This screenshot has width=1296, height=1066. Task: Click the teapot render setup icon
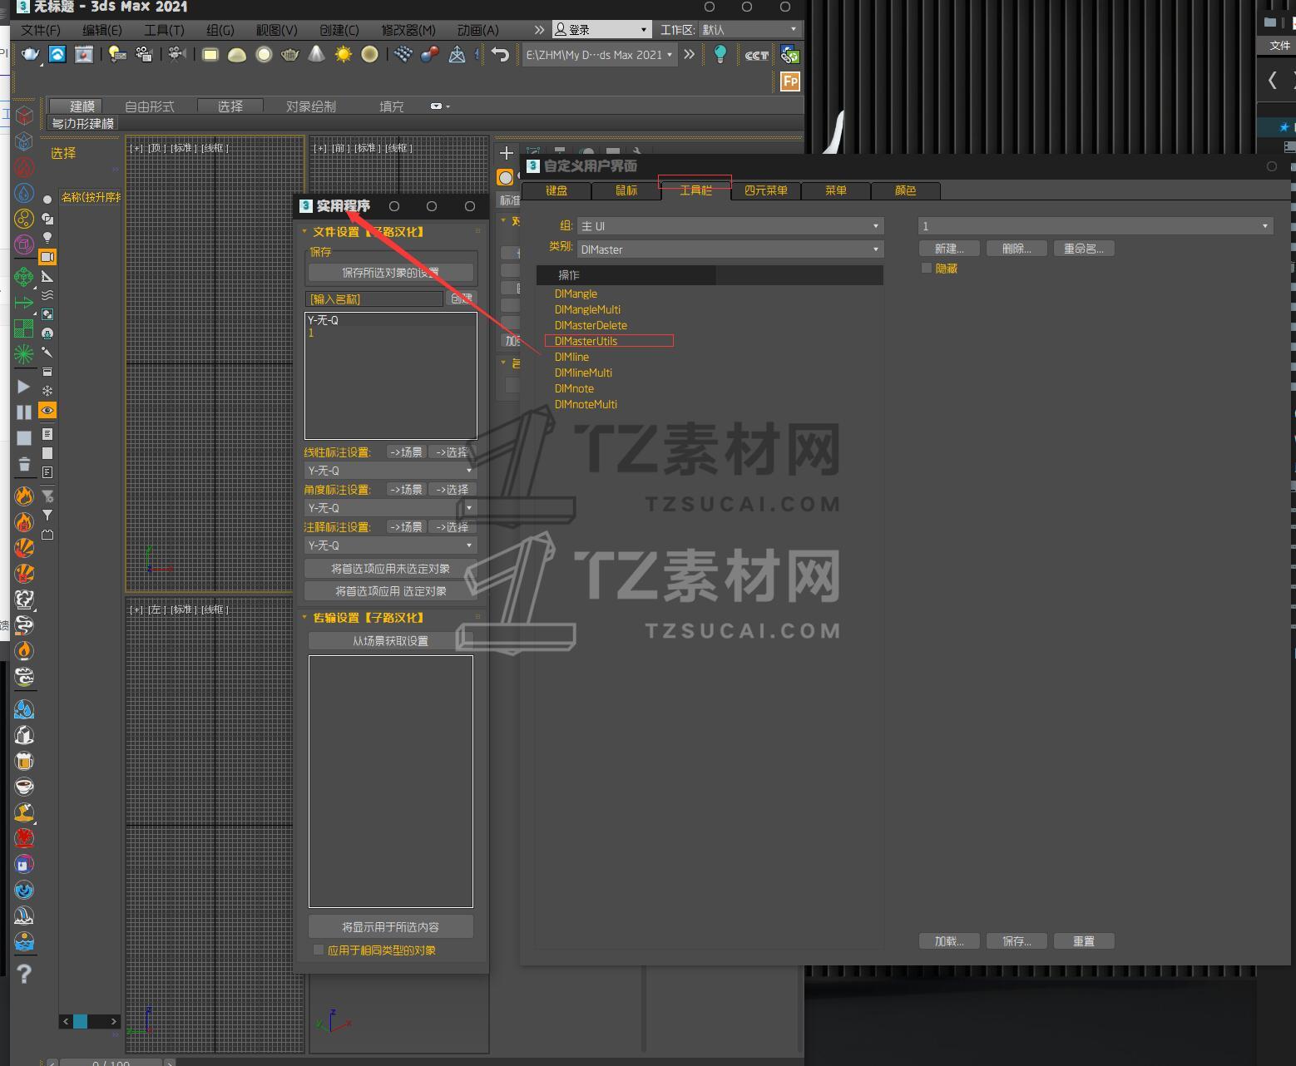(31, 55)
